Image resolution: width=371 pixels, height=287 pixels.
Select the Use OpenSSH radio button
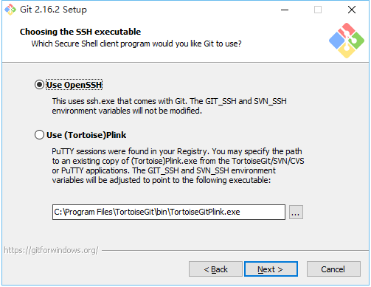[x=39, y=85]
